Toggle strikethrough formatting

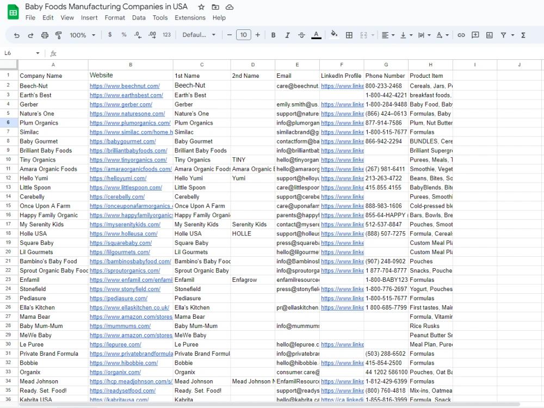pos(301,35)
